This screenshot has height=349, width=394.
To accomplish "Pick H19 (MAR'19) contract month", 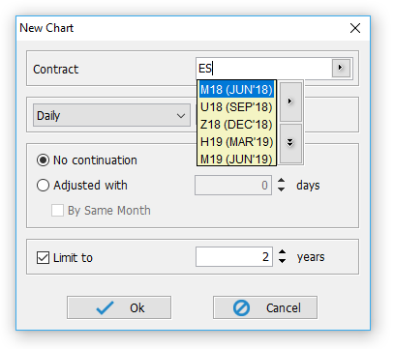I will [236, 141].
